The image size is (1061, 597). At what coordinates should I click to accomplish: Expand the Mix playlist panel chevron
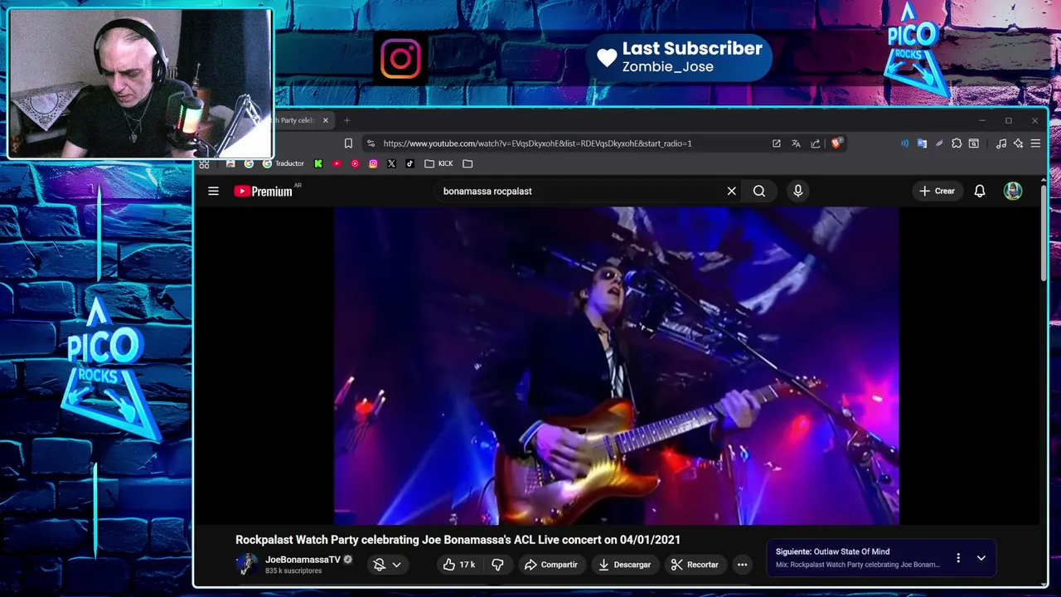pos(981,558)
